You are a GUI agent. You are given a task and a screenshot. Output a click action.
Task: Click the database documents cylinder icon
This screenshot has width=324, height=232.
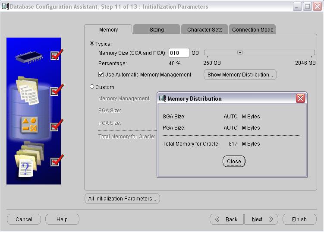tap(27, 92)
